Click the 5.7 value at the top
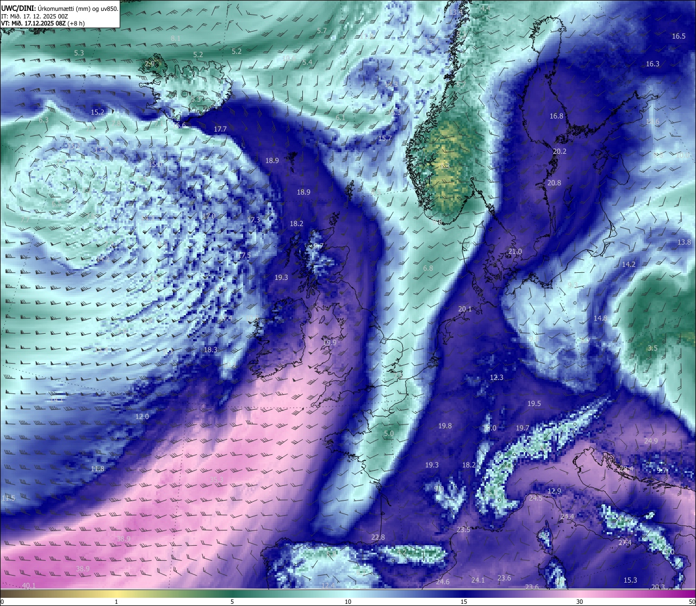Screen dimensions: 696x606 (321, 30)
